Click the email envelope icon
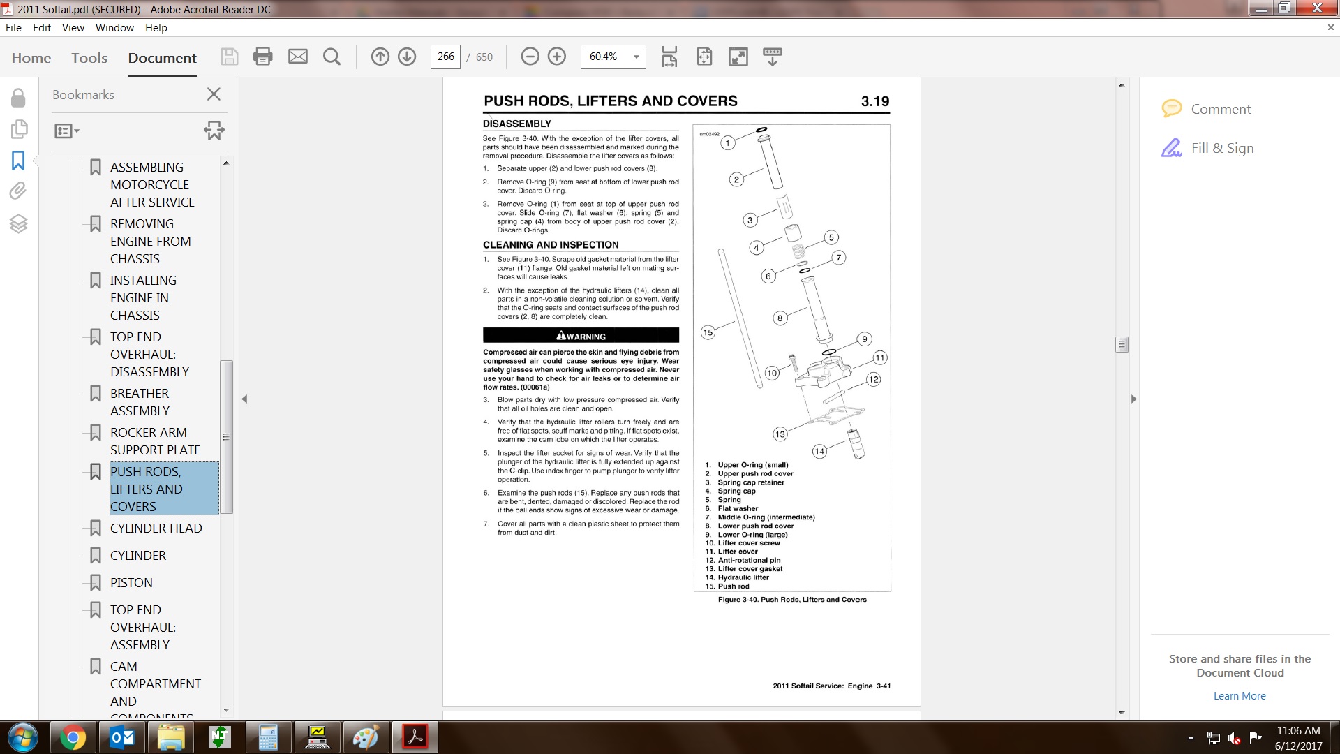This screenshot has height=754, width=1340. (x=298, y=57)
